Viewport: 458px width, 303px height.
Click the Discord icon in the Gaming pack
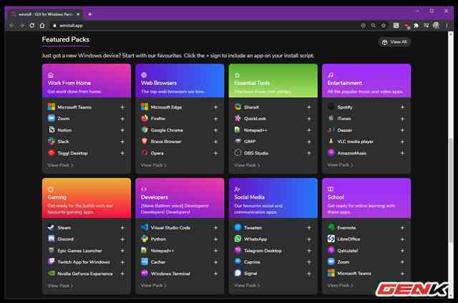(51, 239)
